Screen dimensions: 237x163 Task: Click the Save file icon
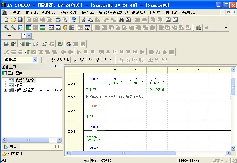tap(20, 20)
